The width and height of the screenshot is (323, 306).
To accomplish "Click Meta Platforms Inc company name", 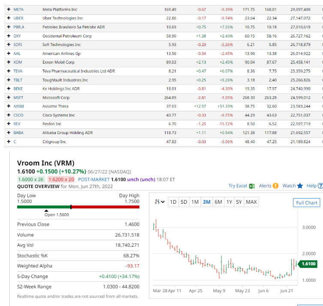I will pyautogui.click(x=60, y=9).
